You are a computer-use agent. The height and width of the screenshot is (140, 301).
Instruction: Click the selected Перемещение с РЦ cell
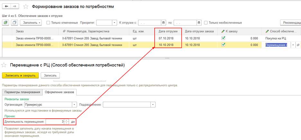coord(276,45)
